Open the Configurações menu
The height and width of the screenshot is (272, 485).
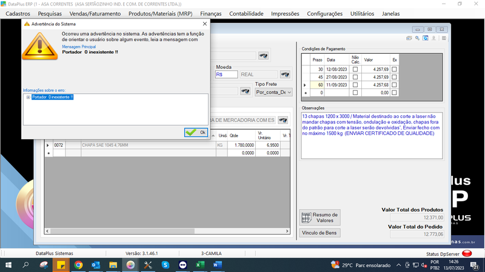[x=325, y=13]
